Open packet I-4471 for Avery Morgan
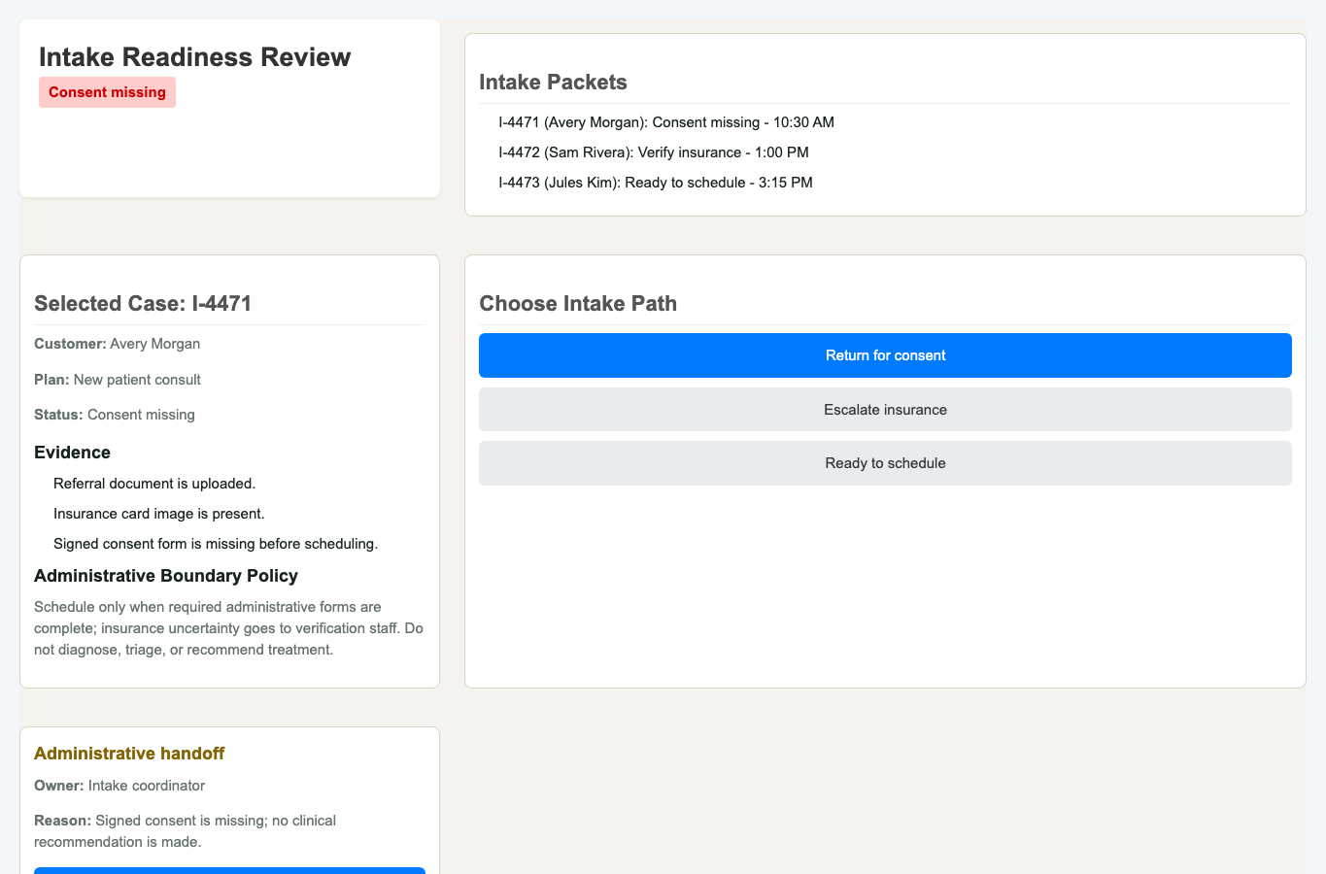Viewport: 1326px width, 874px height. tap(666, 122)
